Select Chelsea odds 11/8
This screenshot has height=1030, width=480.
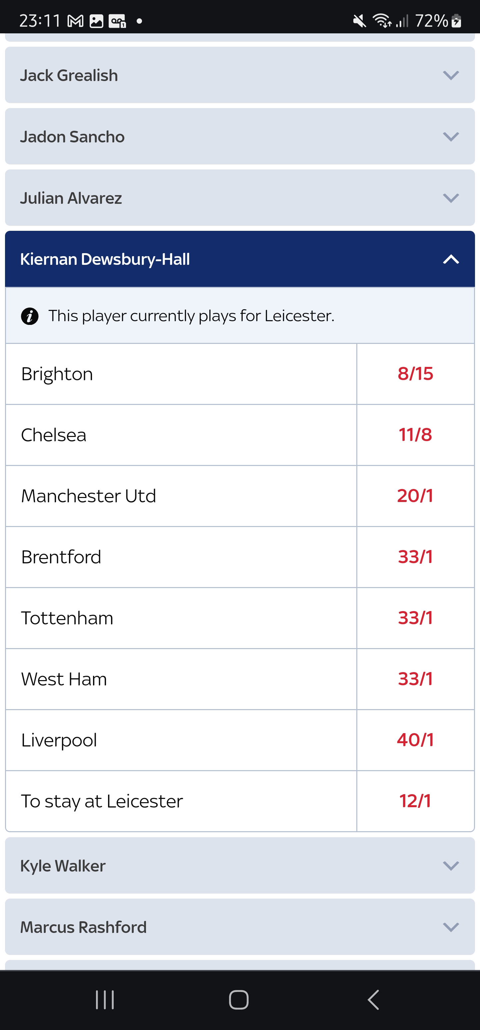(x=415, y=435)
